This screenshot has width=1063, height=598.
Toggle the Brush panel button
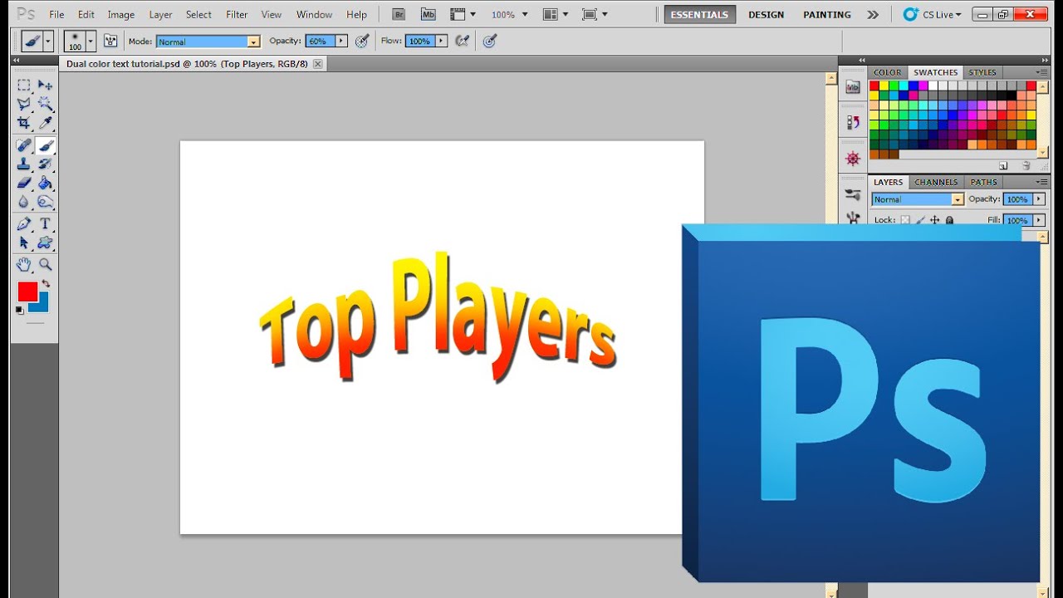coord(110,41)
